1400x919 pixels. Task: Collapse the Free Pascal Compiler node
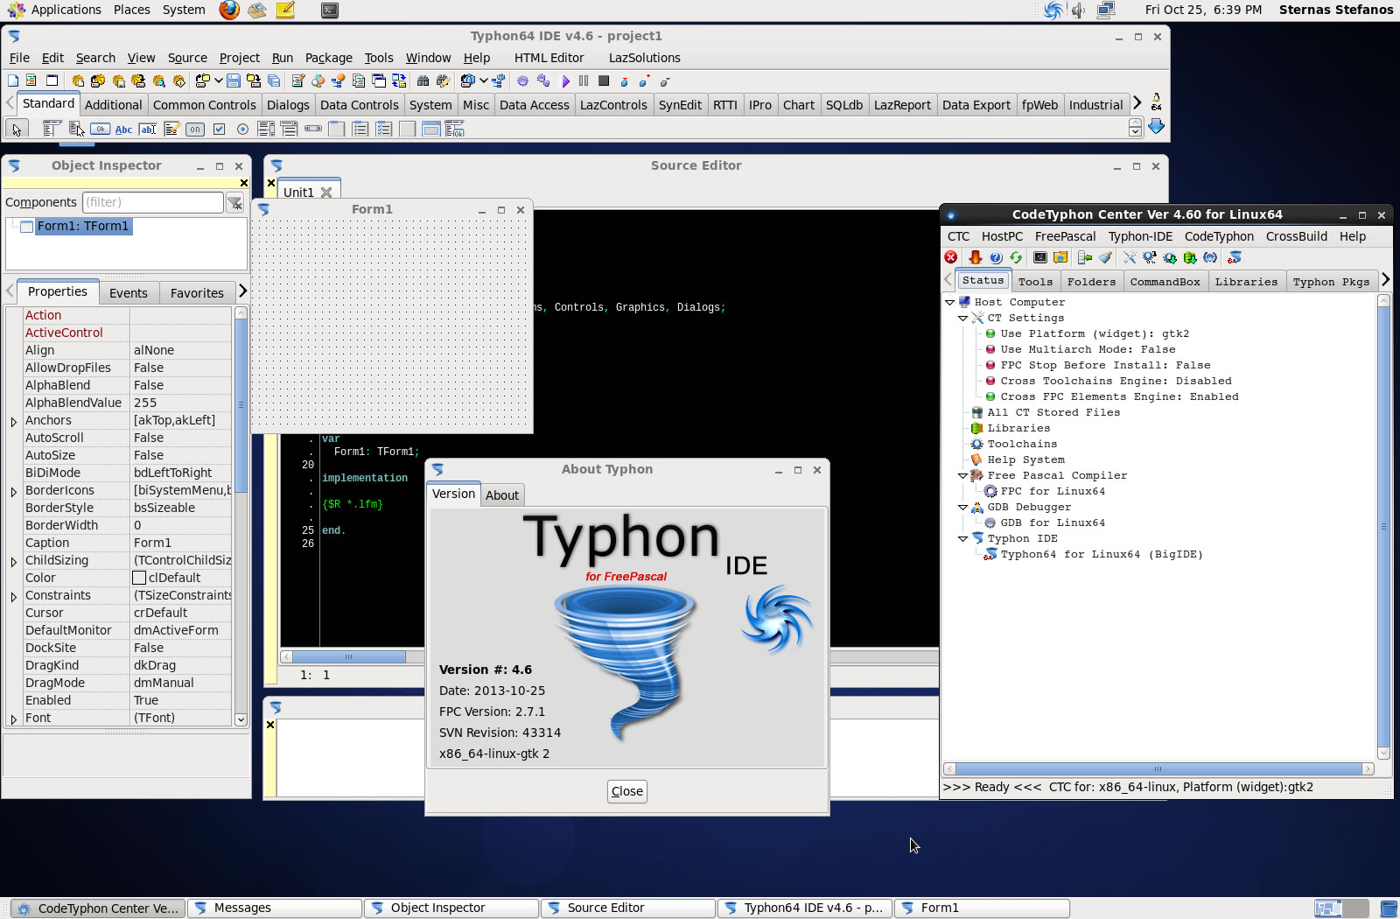pyautogui.click(x=962, y=475)
